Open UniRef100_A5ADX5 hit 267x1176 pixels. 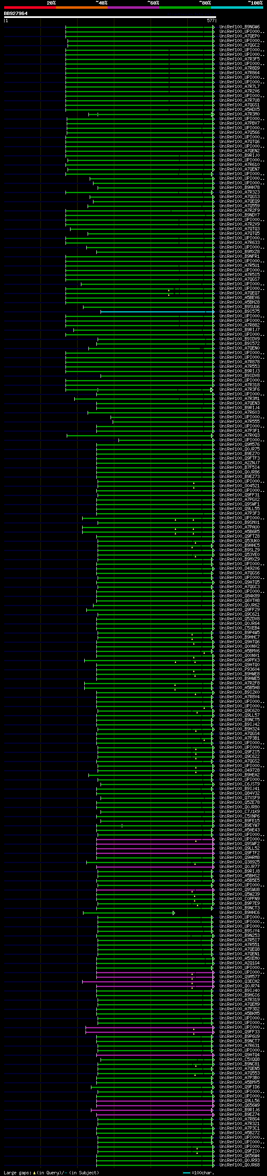click(x=239, y=110)
